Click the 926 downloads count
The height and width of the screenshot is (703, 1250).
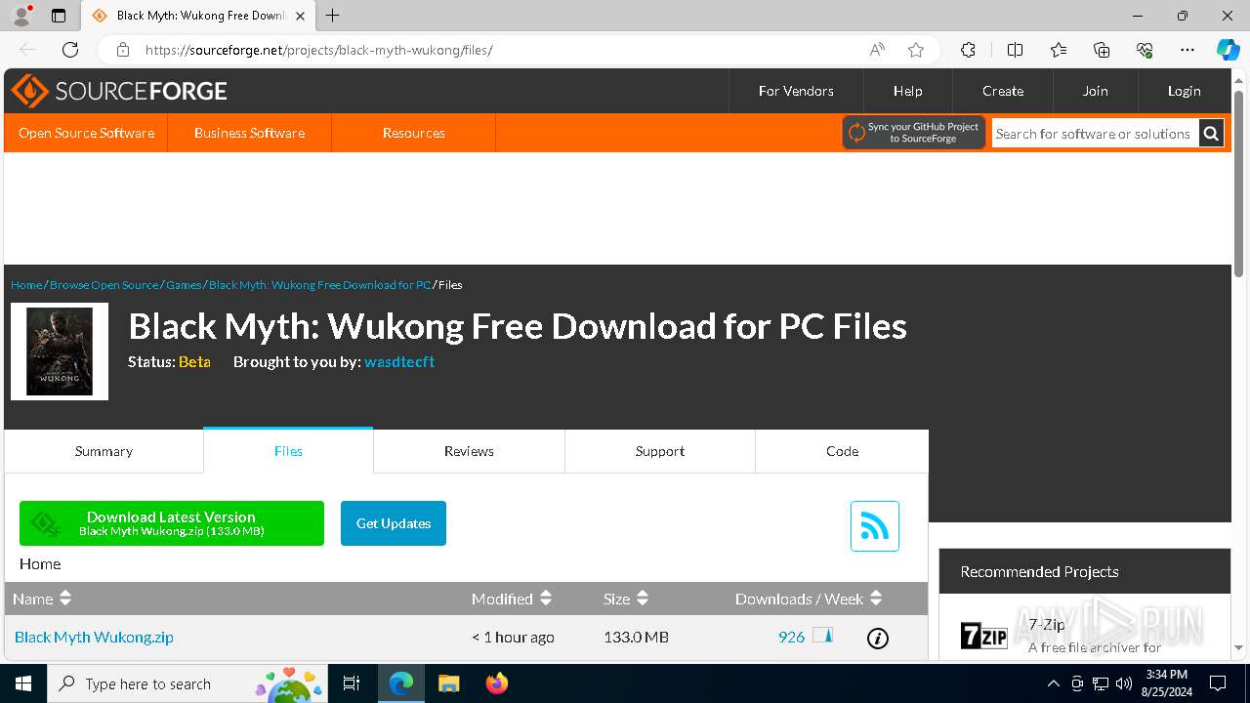tap(791, 637)
